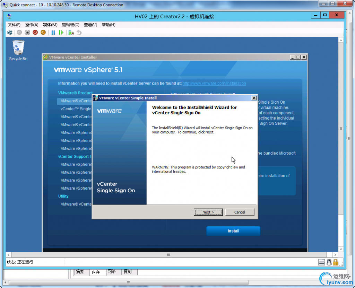Open the 帮助(H) menu
Image resolution: width=355 pixels, height=288 pixels.
coord(109,25)
